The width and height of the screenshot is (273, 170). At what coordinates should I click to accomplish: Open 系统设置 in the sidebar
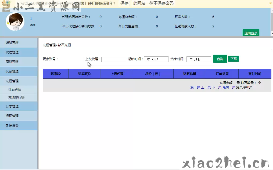pyautogui.click(x=19, y=126)
